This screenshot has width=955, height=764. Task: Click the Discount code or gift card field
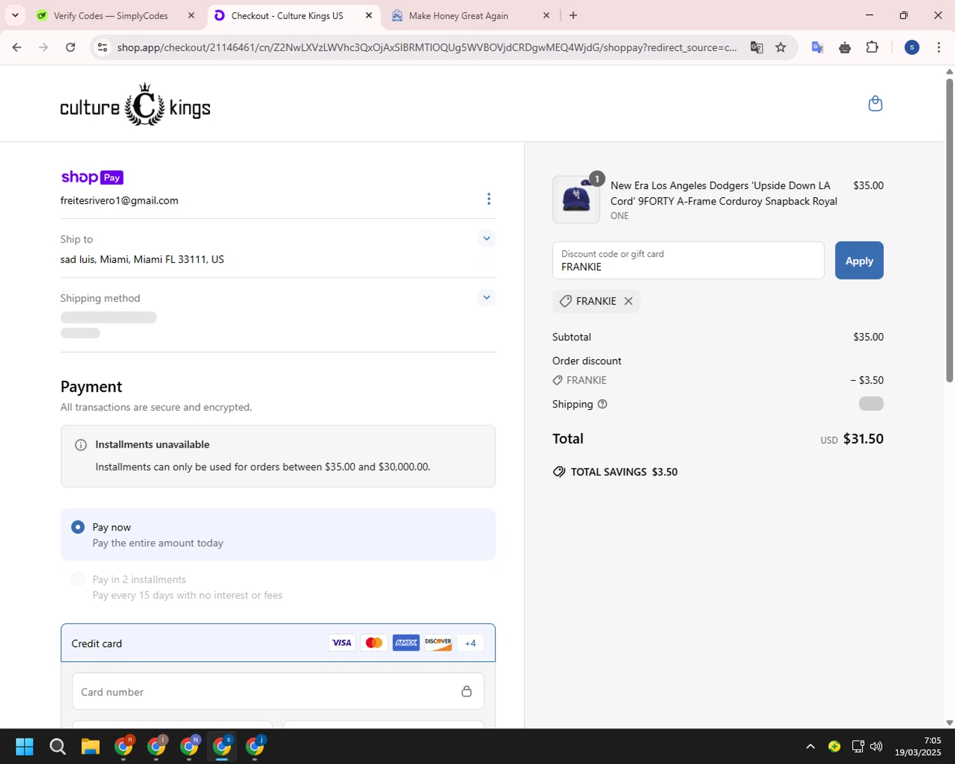click(x=688, y=260)
